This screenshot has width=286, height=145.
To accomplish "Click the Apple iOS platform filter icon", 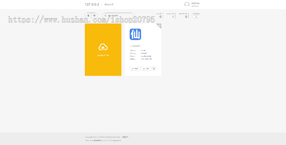I will 88,15.
